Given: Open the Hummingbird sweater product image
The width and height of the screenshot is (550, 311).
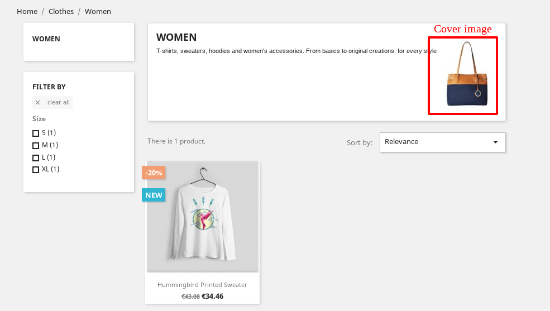Looking at the screenshot, I should (x=203, y=217).
